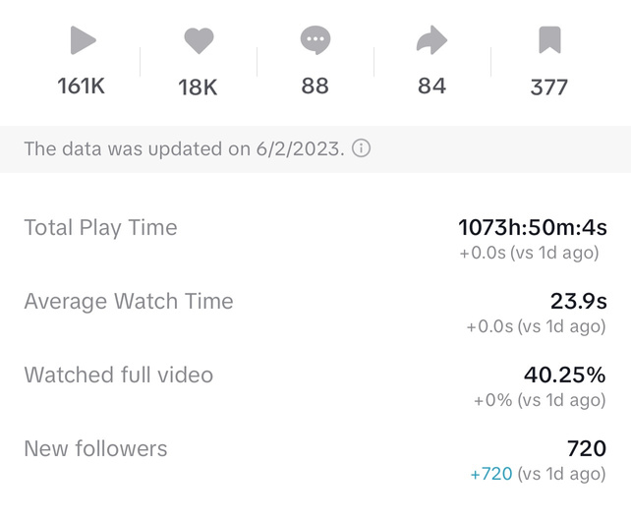The width and height of the screenshot is (631, 520).
Task: Click the 88 comments count
Action: coord(315,87)
